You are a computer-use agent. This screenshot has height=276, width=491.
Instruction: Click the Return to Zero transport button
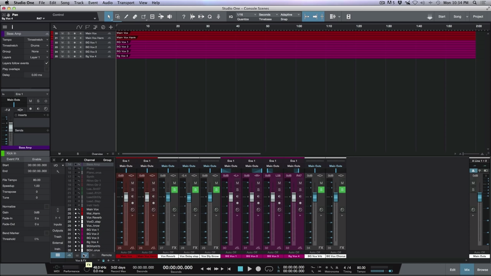(x=229, y=269)
